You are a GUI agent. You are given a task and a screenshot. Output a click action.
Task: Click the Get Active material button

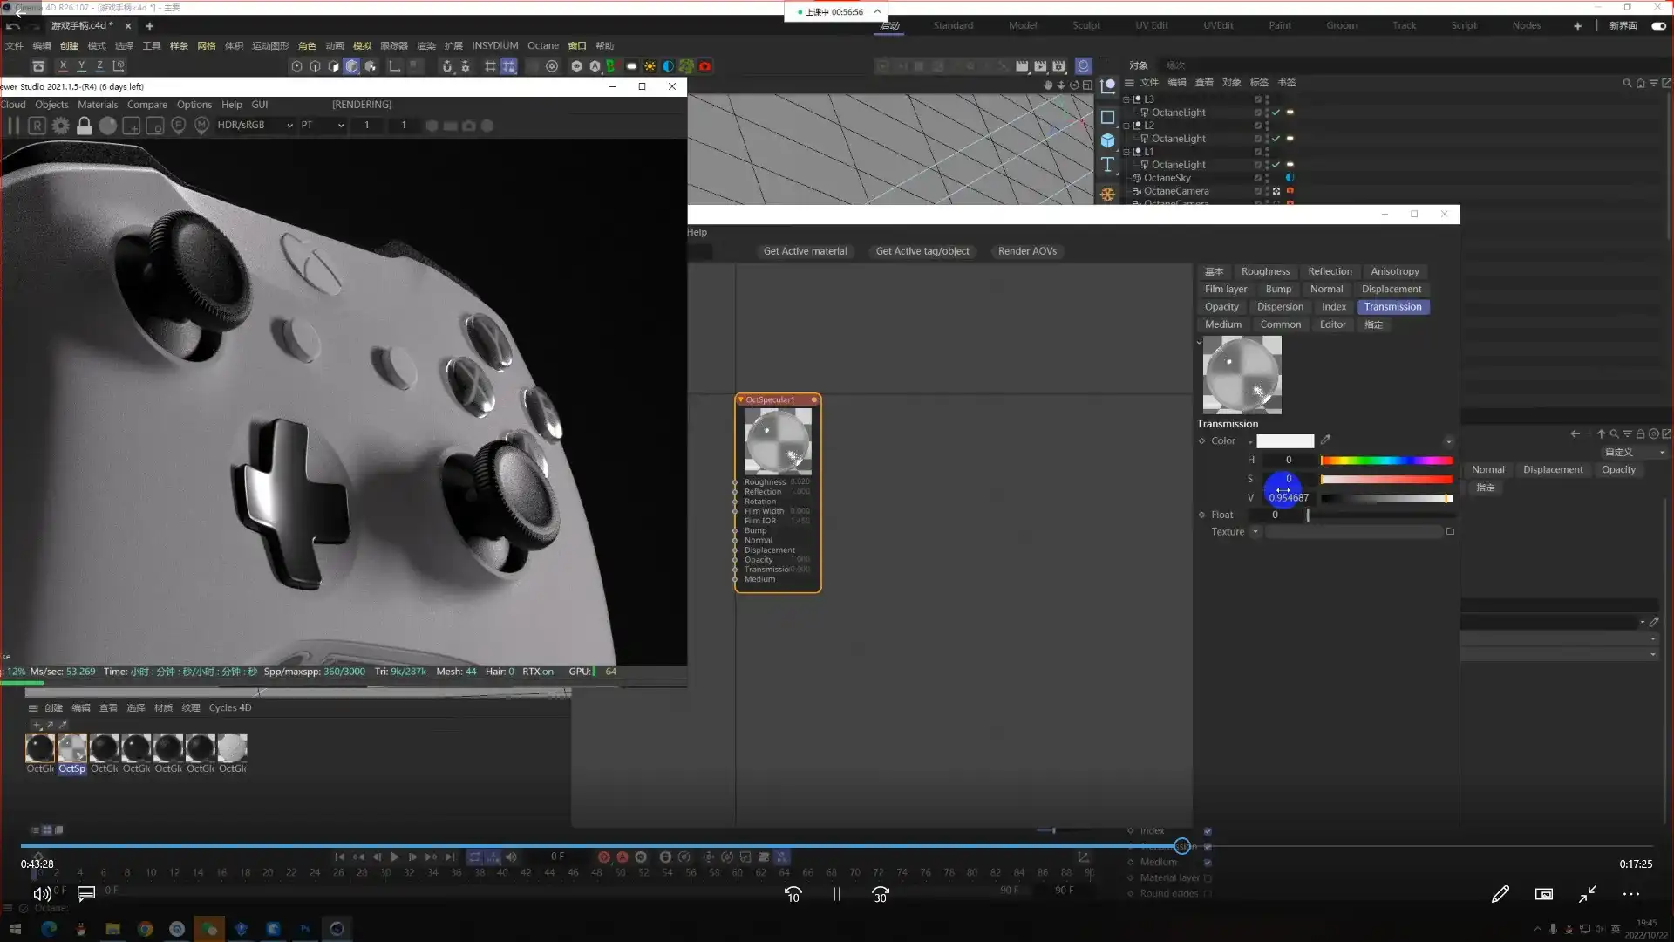pos(804,251)
